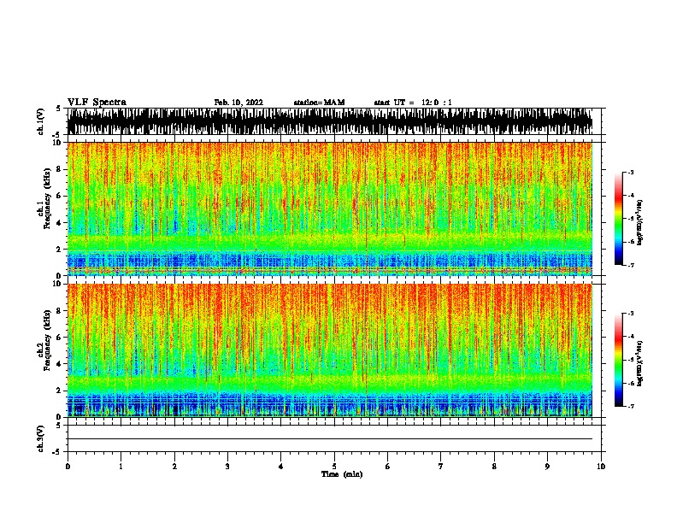Image resolution: width=677 pixels, height=523 pixels.
Task: Click the '-5' tick on ch.3(V) axis
Action: [57, 452]
